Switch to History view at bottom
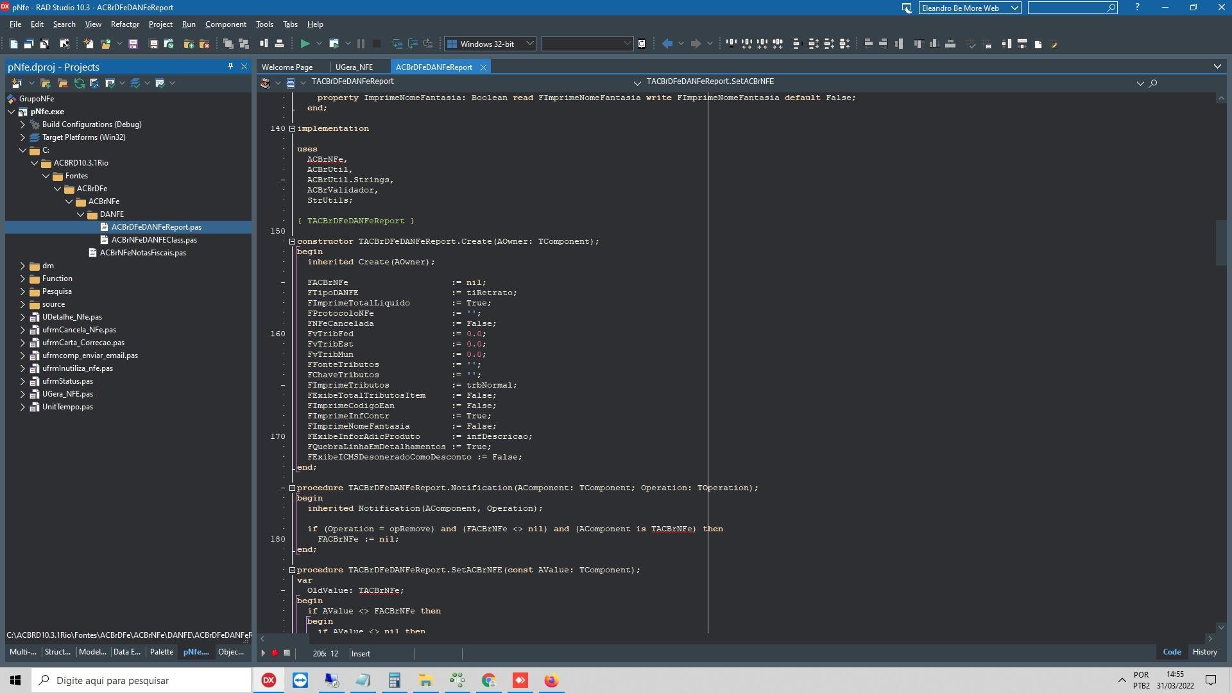 pyautogui.click(x=1204, y=652)
